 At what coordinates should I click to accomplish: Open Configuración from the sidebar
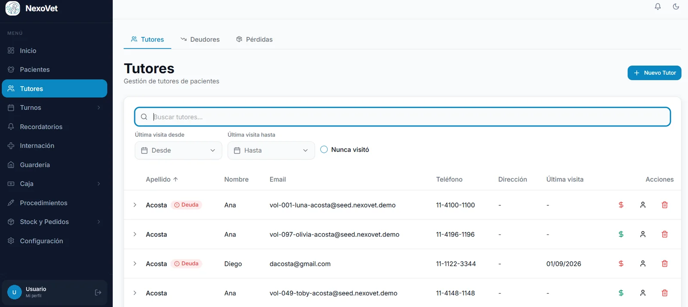(x=55, y=241)
